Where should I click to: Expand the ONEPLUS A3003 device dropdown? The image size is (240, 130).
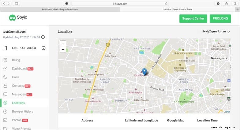point(43,48)
